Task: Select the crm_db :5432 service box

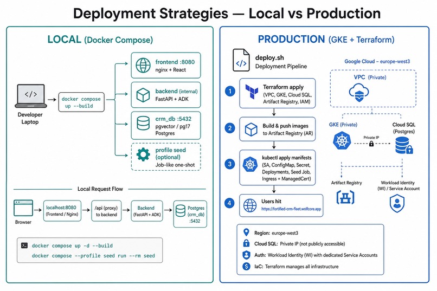Action: click(166, 125)
